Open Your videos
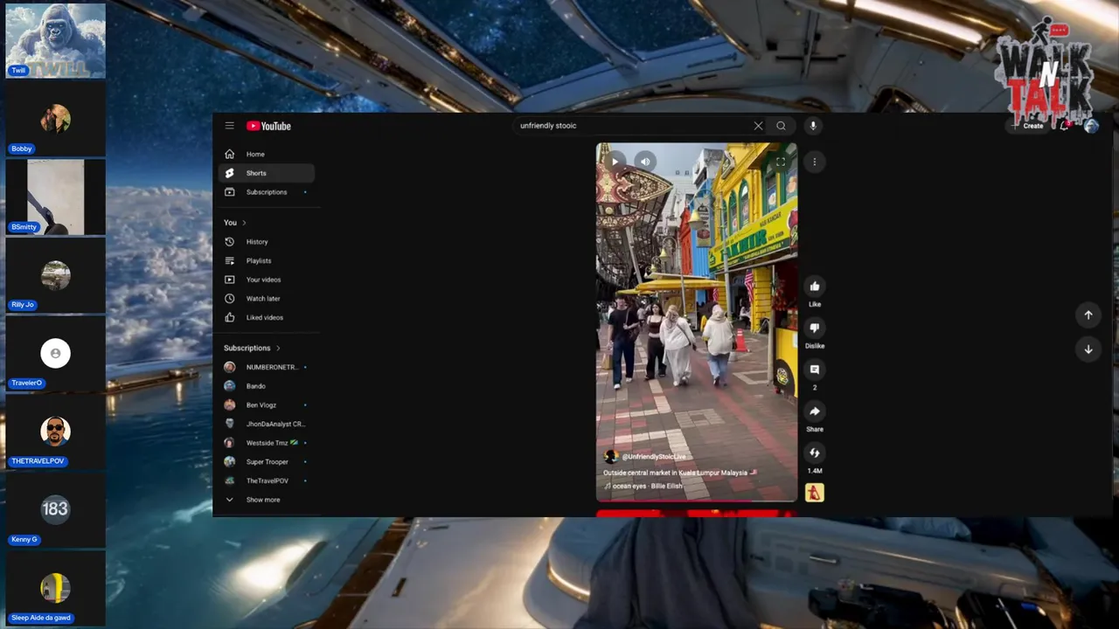 point(267,280)
